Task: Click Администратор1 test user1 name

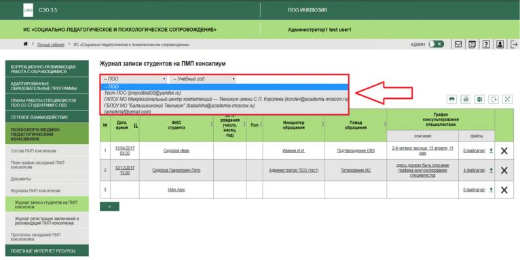Action: pos(319,30)
